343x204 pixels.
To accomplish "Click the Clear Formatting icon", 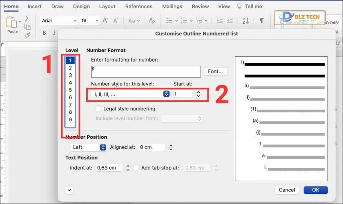I will pos(152,21).
